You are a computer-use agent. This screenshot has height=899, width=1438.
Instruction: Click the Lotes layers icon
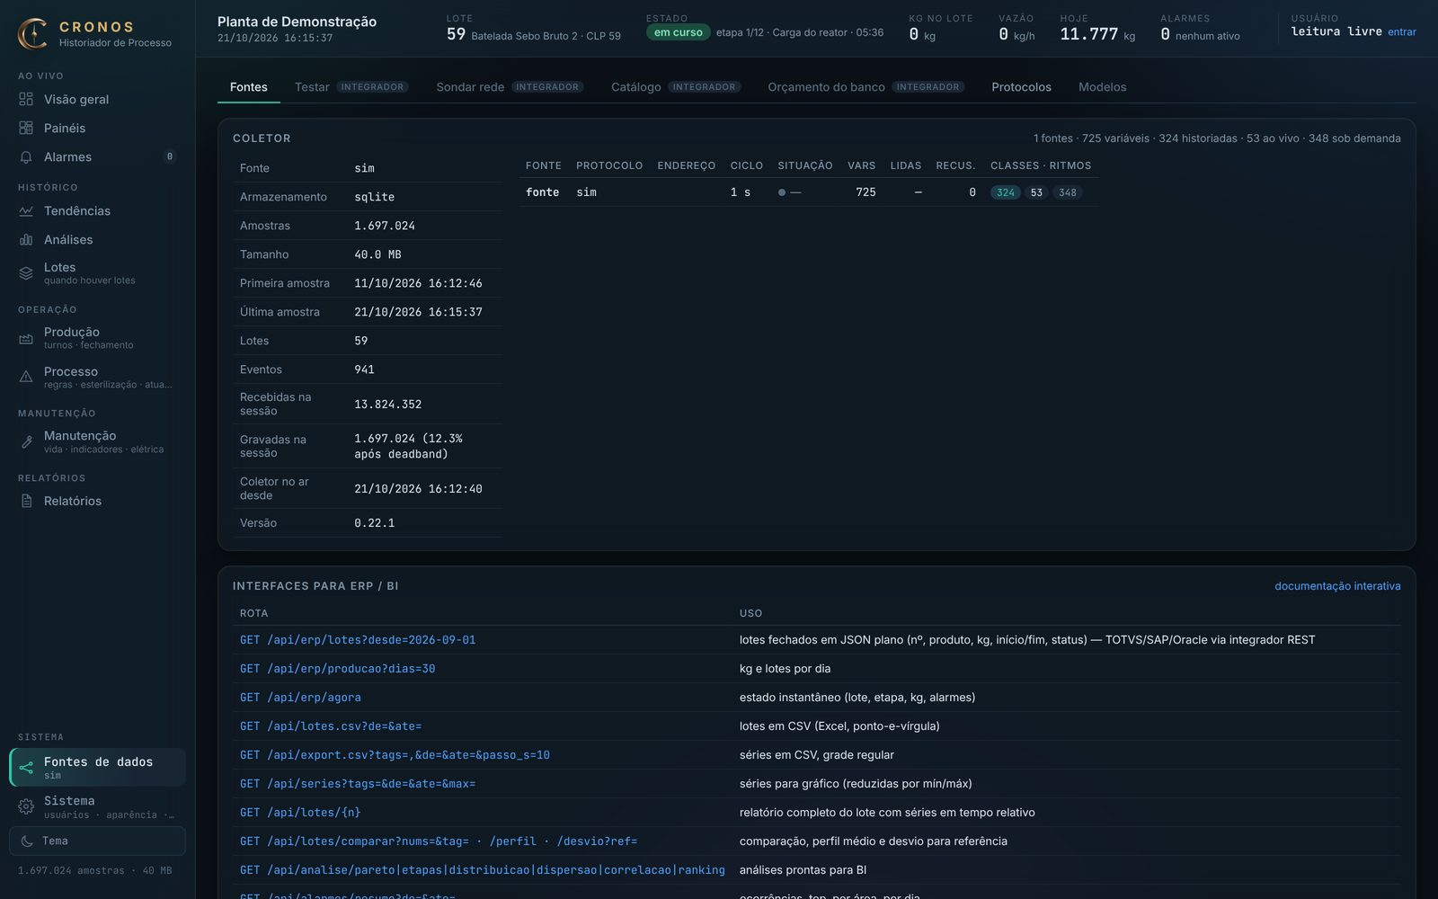[26, 273]
